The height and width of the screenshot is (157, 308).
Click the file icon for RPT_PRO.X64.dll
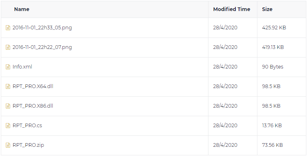[8, 86]
